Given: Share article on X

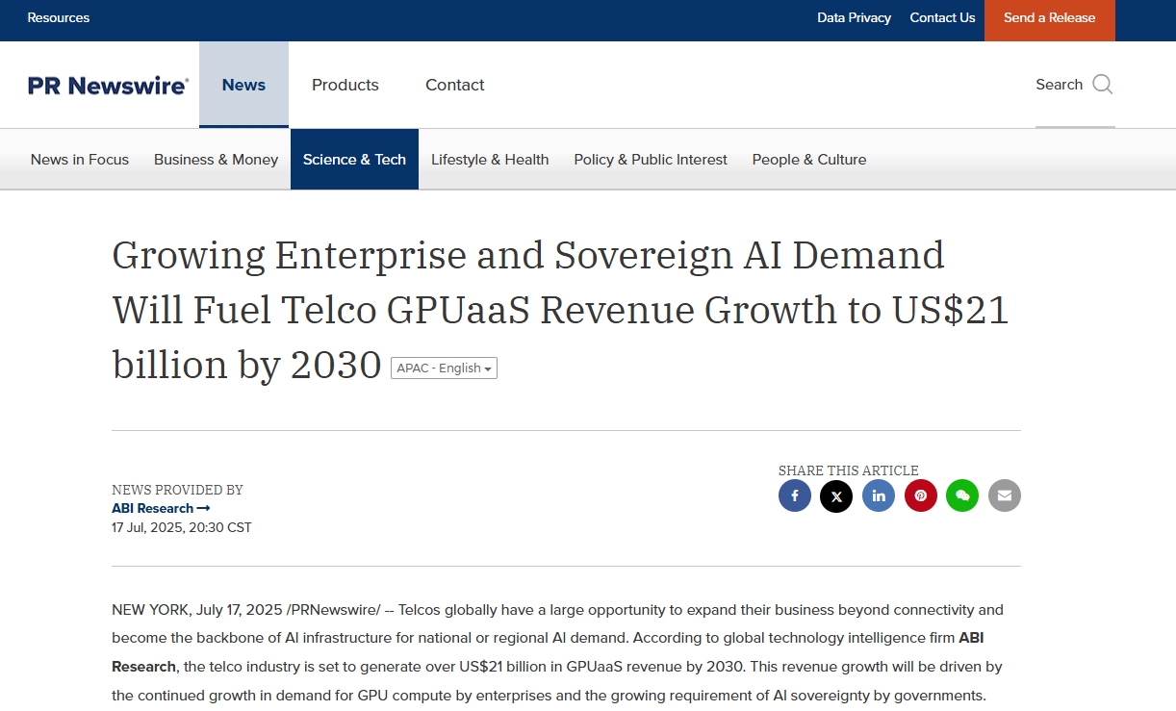Looking at the screenshot, I should pyautogui.click(x=836, y=495).
